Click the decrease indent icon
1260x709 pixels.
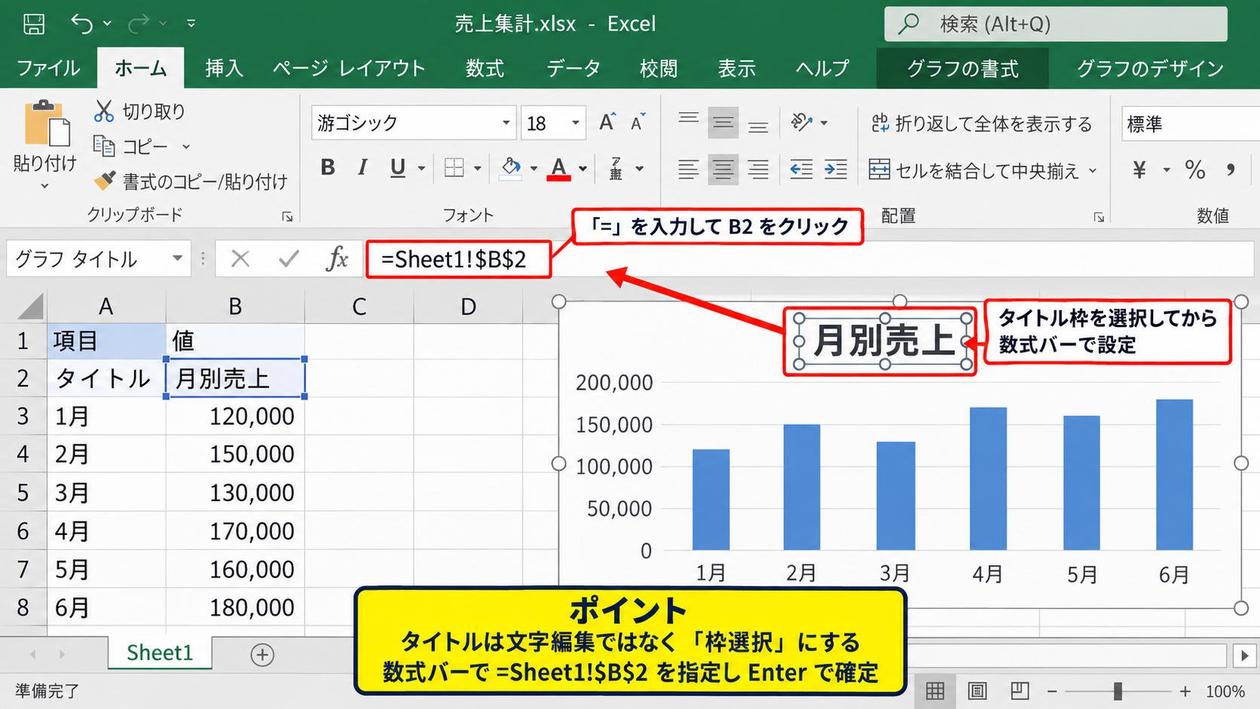point(801,170)
